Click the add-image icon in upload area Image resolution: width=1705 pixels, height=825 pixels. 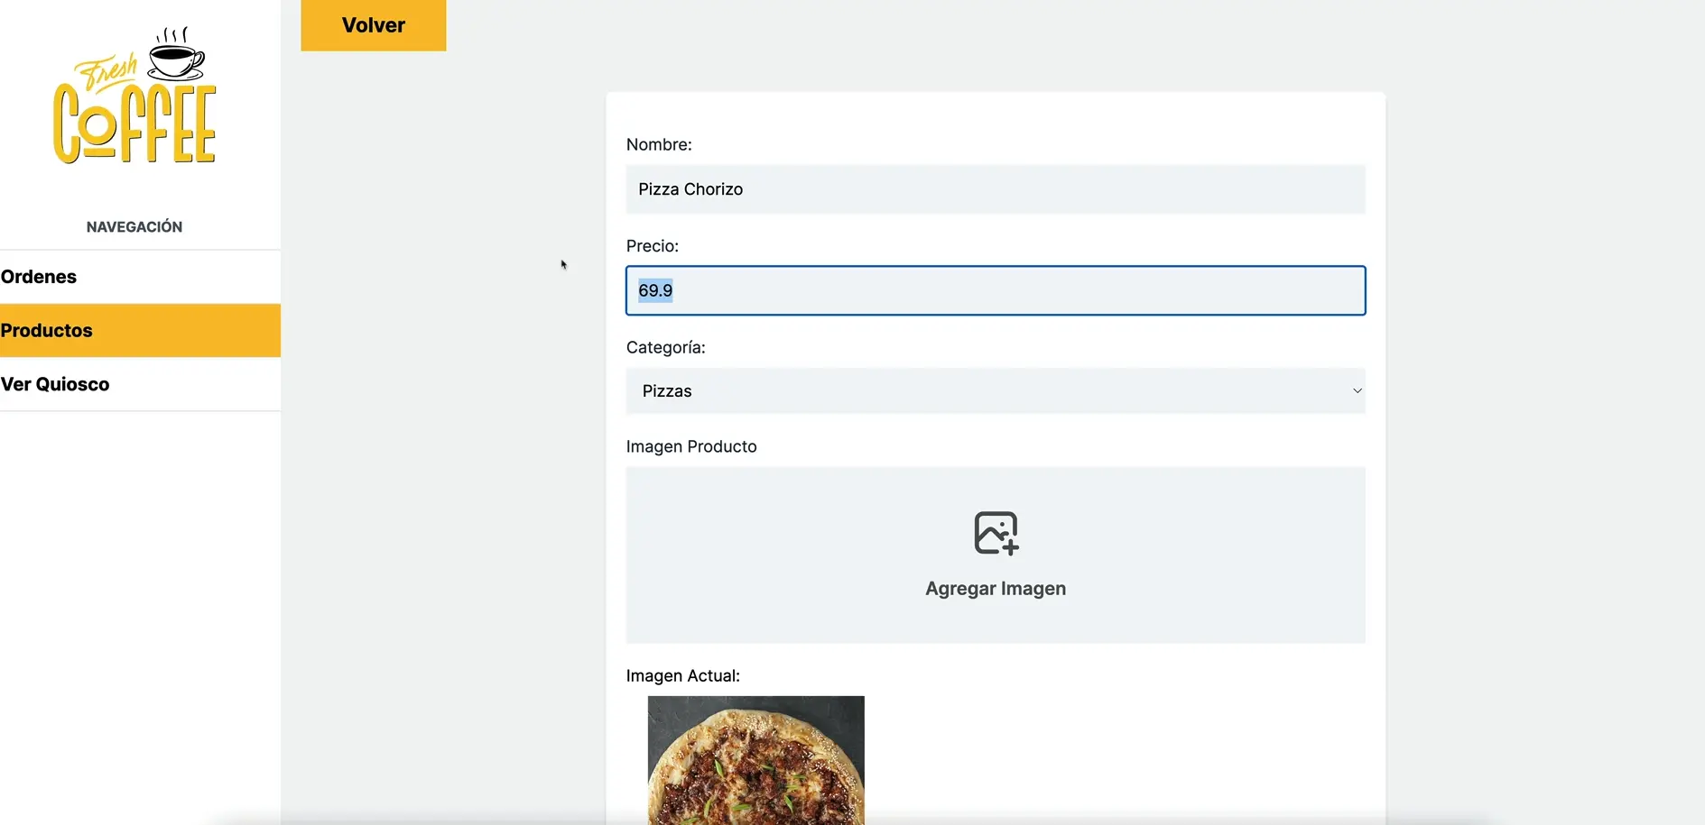point(996,533)
